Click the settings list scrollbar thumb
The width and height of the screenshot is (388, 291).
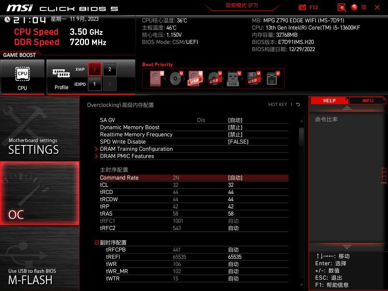click(301, 137)
